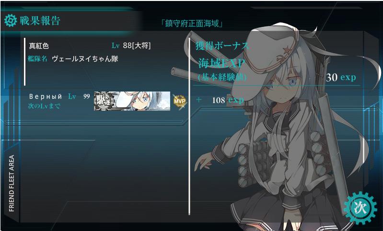
Task: Click the fleet name ヴェールヌイちゃん隊
Action: click(x=85, y=59)
